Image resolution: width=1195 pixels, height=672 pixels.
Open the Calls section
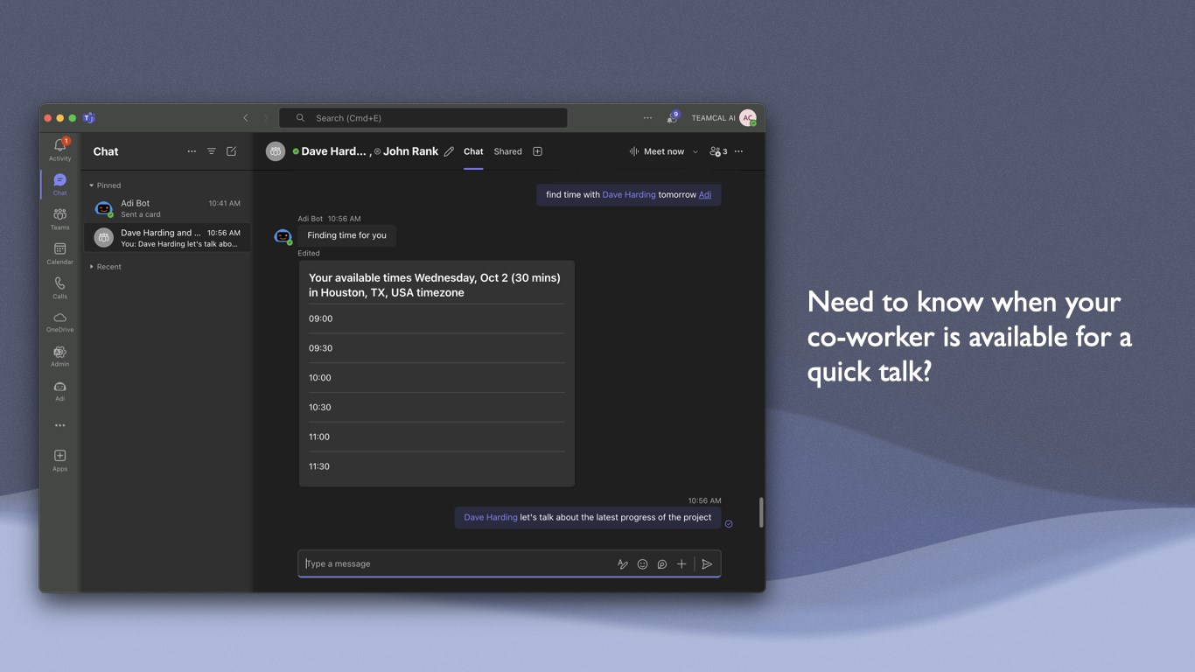59,288
